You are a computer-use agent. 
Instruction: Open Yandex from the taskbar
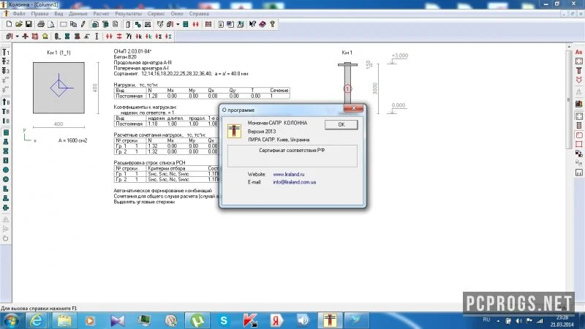click(x=276, y=320)
